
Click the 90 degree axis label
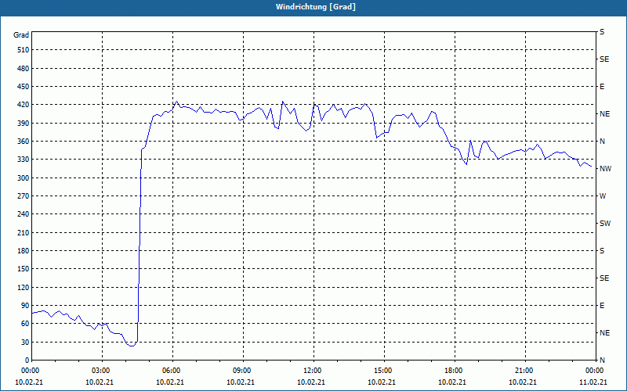coord(25,306)
